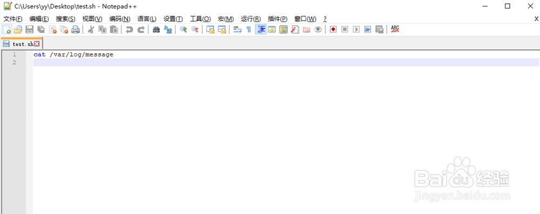Zoom out using the magnifier minus icon

point(195,30)
